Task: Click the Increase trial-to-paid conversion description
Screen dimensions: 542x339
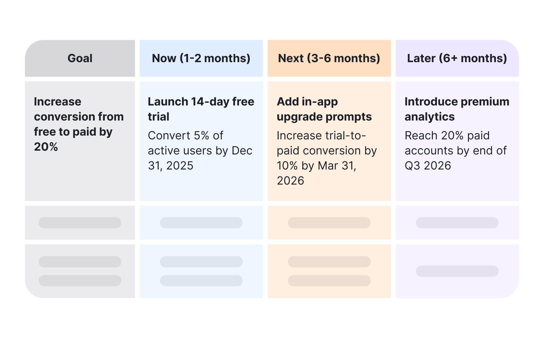Action: click(x=327, y=158)
